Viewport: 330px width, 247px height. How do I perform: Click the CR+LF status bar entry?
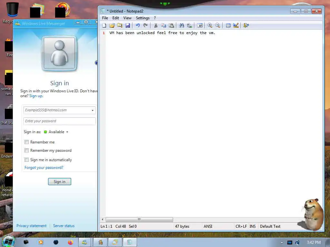pos(241,226)
